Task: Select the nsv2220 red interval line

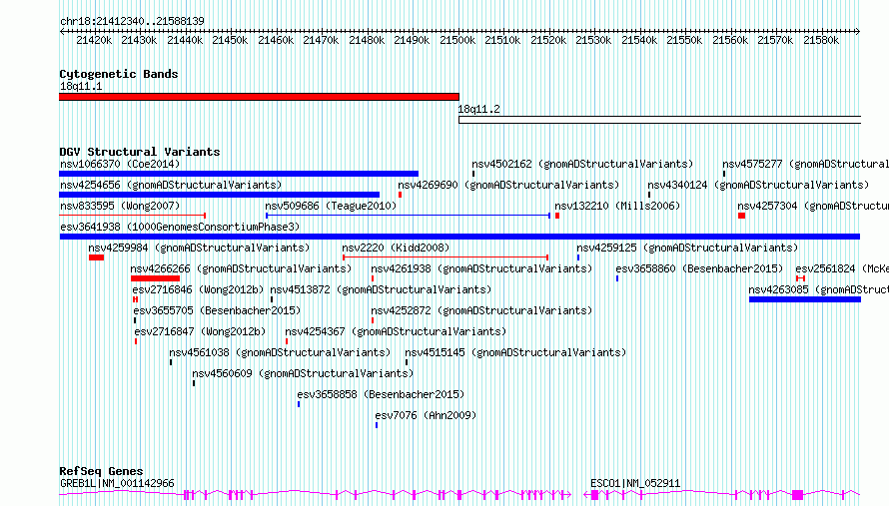Action: pos(445,257)
